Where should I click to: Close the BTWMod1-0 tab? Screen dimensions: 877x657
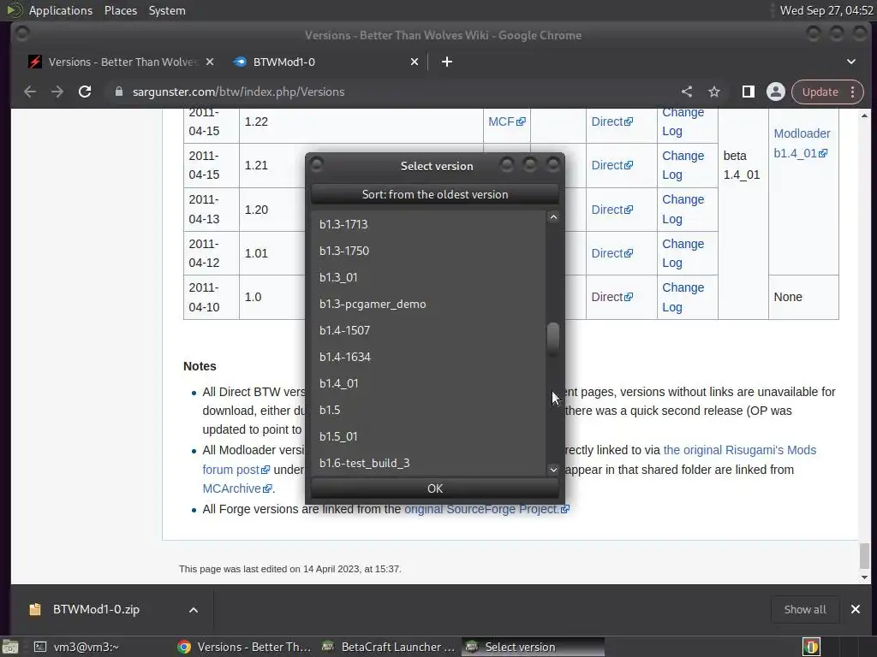click(415, 62)
